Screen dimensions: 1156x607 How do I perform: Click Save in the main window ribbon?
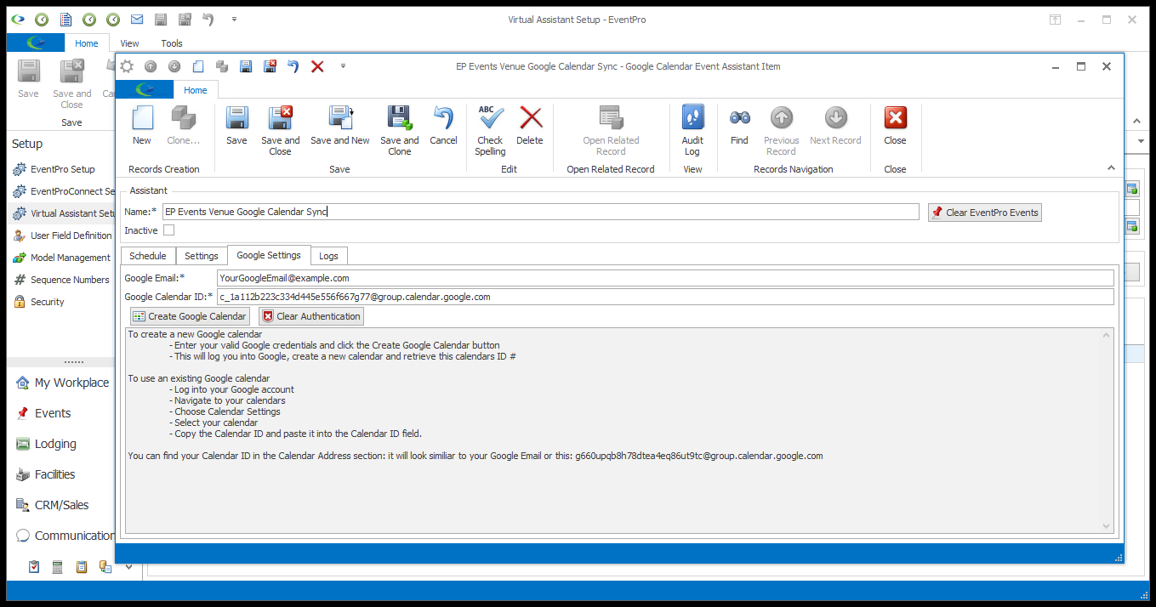click(x=28, y=80)
